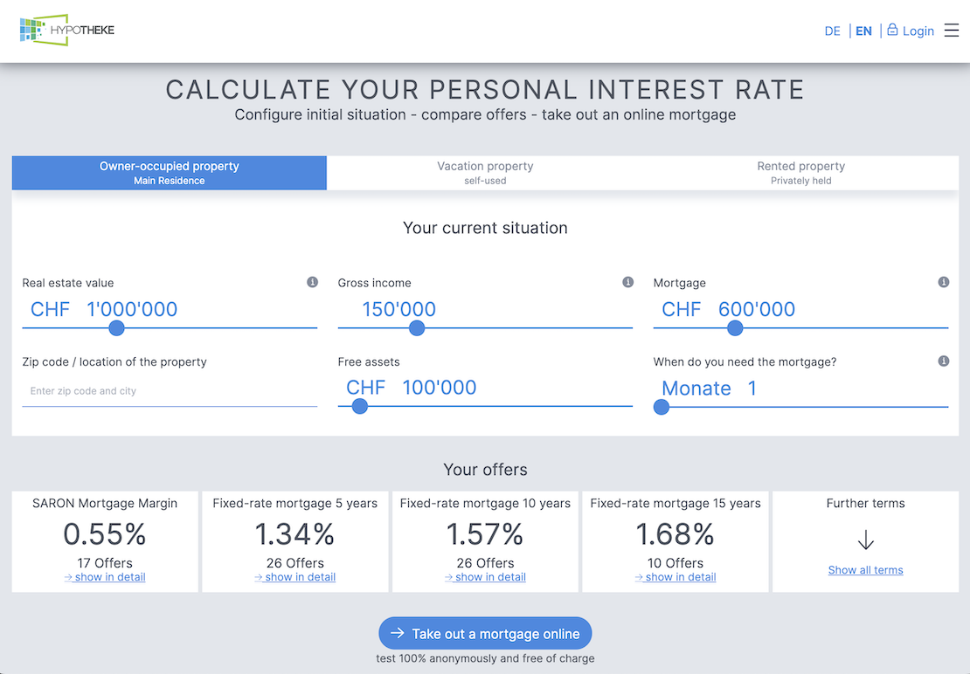Select the Owner-occupied property tab
This screenshot has height=674, width=970.
tap(169, 173)
